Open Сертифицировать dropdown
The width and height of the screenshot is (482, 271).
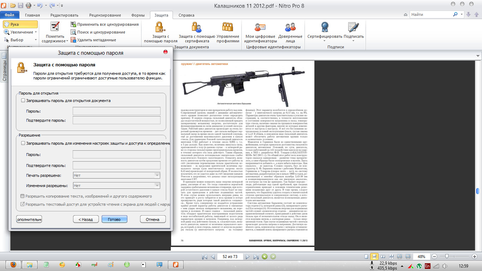point(325,41)
